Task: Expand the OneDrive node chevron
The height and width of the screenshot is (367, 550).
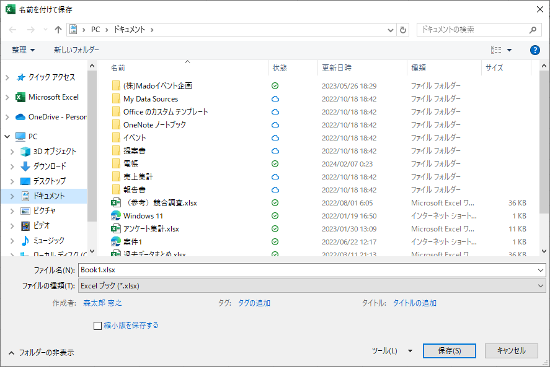Action: [7, 117]
